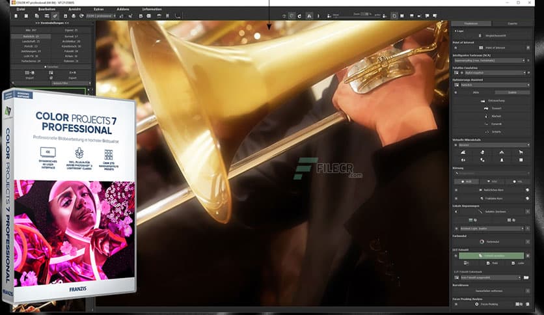Viewport: 544px width, 315px height.
Task: Click Sensorfehler entfernen under Korrekturen
Action: pyautogui.click(x=489, y=291)
